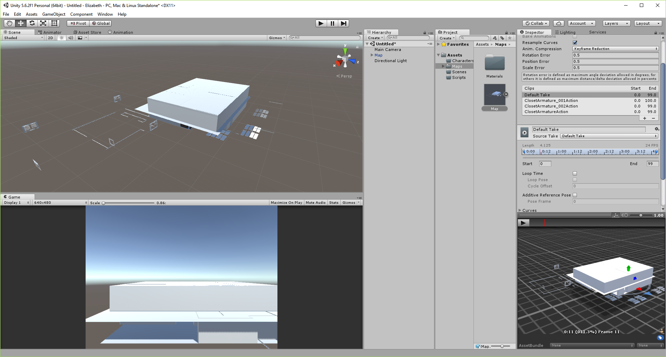Toggle the Hierarchy panel lock icon
Screen dimensions: 666x357
point(425,32)
